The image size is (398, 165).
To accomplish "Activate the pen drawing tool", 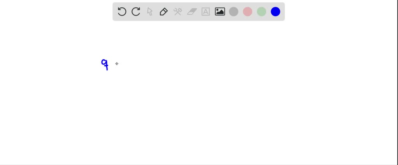I will tap(164, 12).
